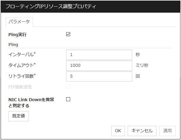Select the パラメータ tab
Screen dimensions: 181x140
(x=19, y=22)
